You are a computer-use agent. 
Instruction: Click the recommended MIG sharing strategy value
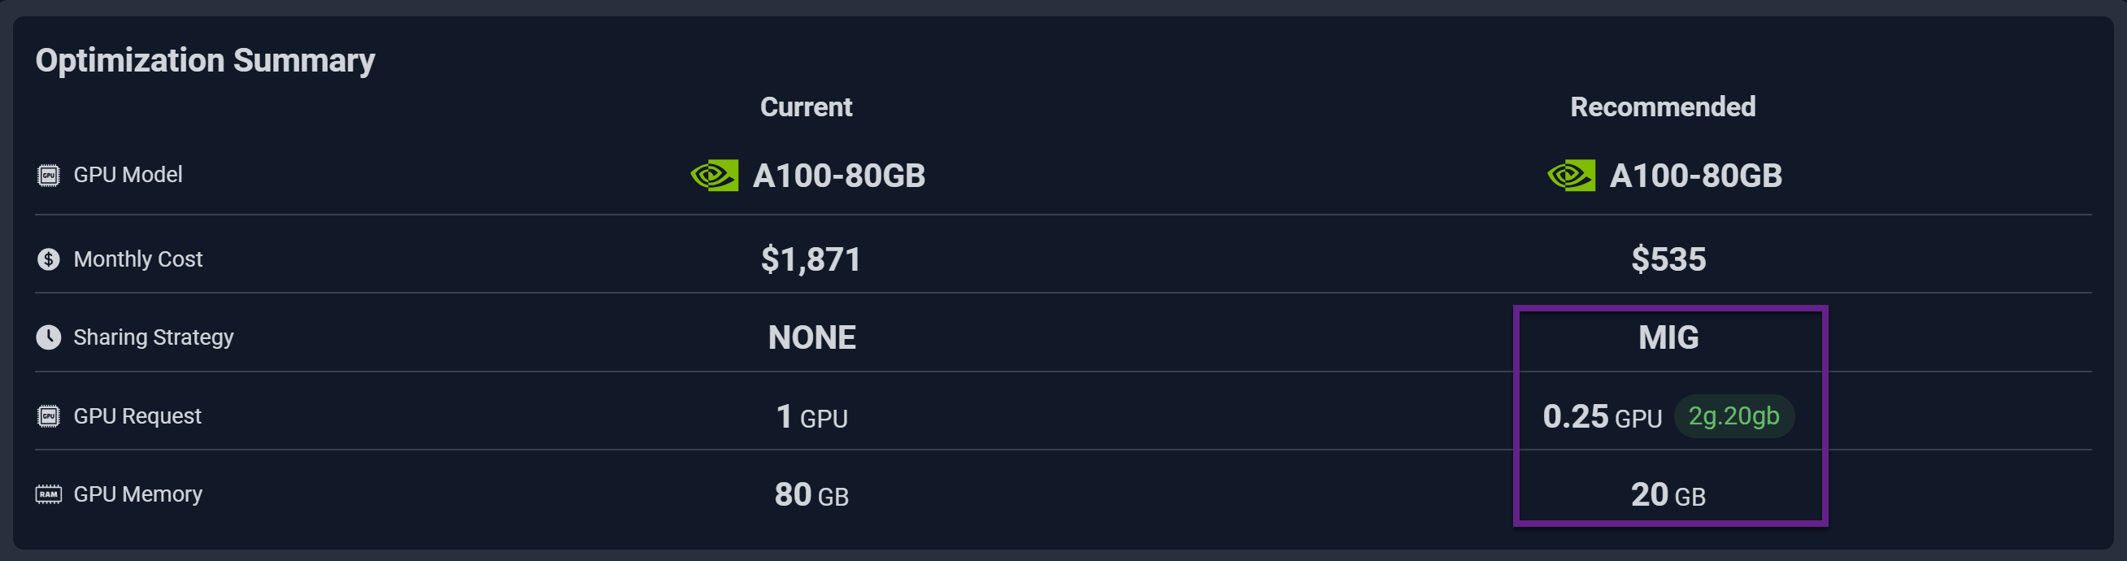1668,337
